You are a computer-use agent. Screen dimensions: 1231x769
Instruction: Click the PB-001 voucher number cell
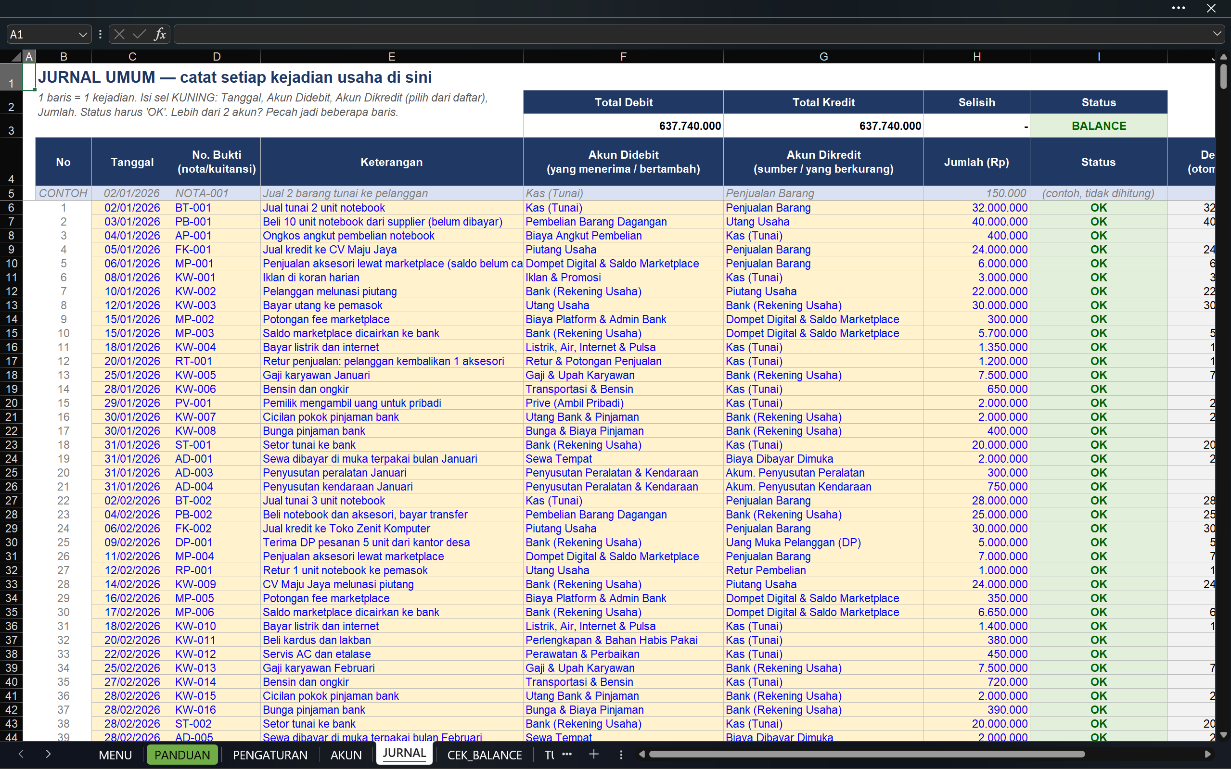[x=216, y=222]
